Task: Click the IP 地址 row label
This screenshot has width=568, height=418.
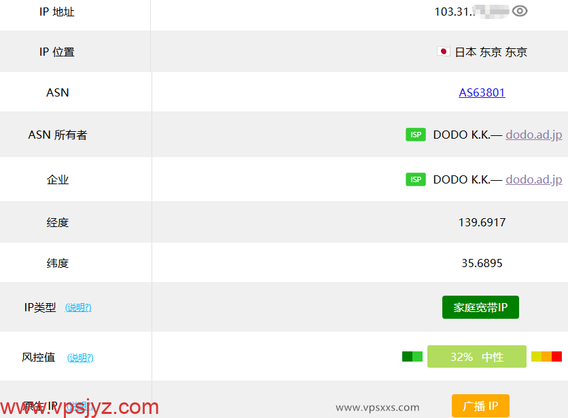Action: (x=57, y=12)
